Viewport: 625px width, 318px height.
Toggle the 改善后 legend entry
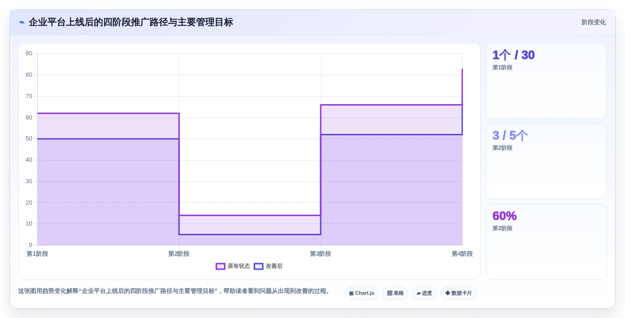(268, 266)
